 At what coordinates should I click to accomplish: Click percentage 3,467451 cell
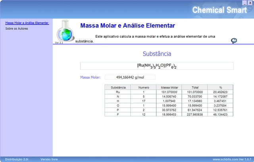(x=220, y=101)
